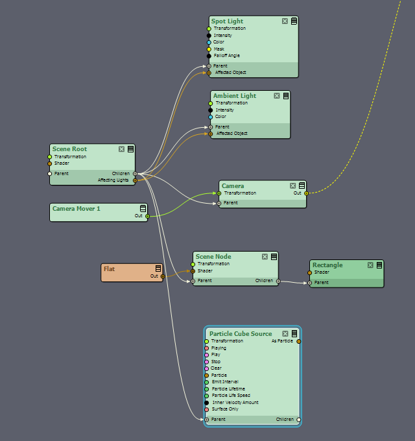This screenshot has height=441, width=415.
Task: Open the Camera Mover 1 node menu icon
Action: tap(143, 208)
